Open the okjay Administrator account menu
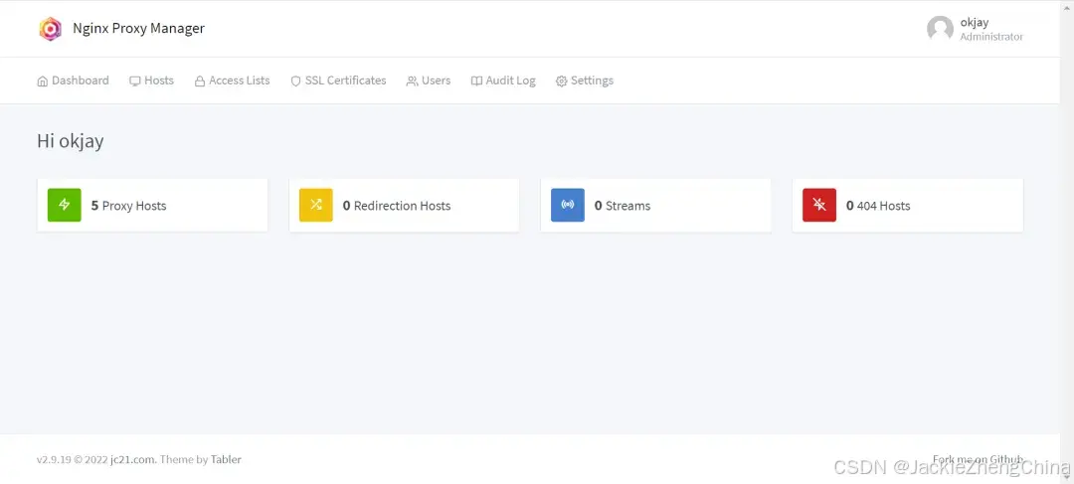Viewport: 1074px width, 484px height. [975, 29]
